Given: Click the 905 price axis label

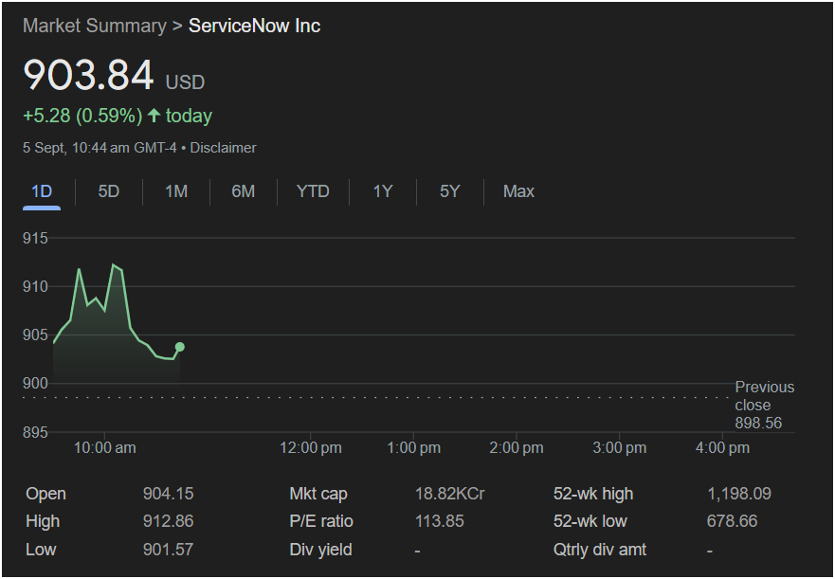Looking at the screenshot, I should 35,335.
